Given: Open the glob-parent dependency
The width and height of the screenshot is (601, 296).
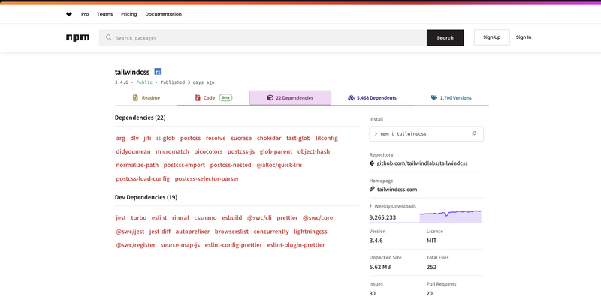Looking at the screenshot, I should point(276,151).
